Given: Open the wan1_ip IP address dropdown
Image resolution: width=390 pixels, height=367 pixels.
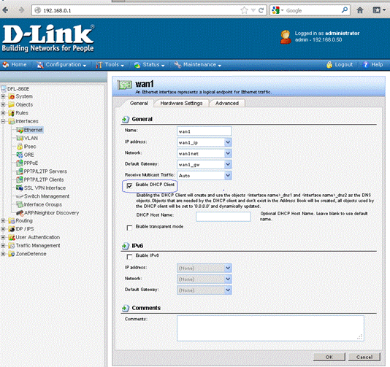Looking at the screenshot, I should coord(204,142).
